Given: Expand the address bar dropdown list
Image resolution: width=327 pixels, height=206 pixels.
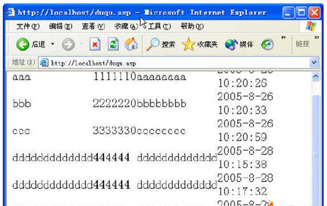Looking at the screenshot, I should pyautogui.click(x=314, y=62).
